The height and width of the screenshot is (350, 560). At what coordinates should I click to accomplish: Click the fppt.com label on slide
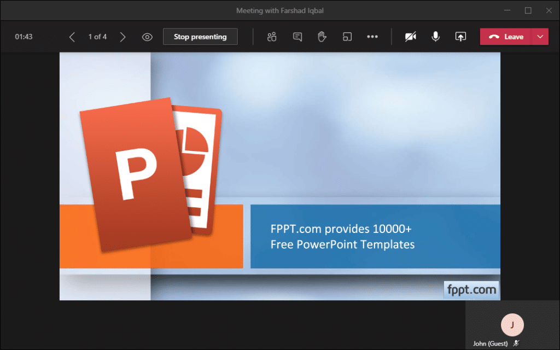[471, 290]
